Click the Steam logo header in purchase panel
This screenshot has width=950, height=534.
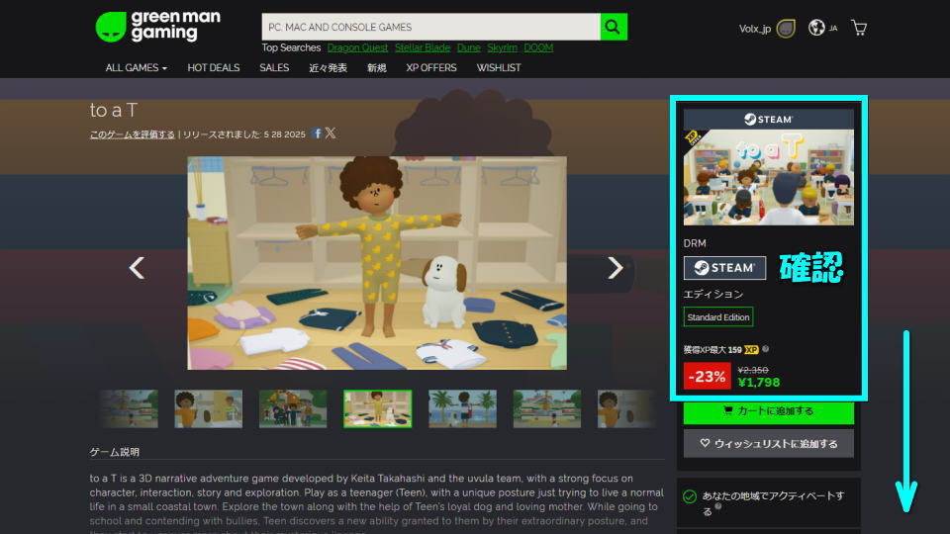[768, 120]
